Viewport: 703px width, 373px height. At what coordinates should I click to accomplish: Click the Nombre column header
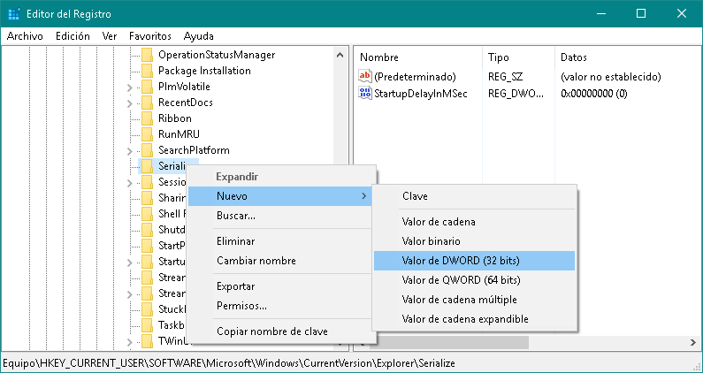[379, 57]
